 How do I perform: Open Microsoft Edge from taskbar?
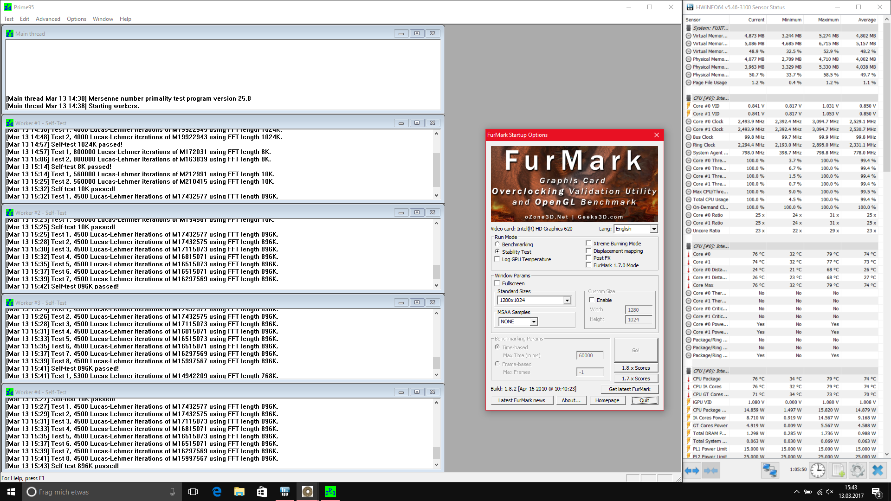(x=217, y=492)
